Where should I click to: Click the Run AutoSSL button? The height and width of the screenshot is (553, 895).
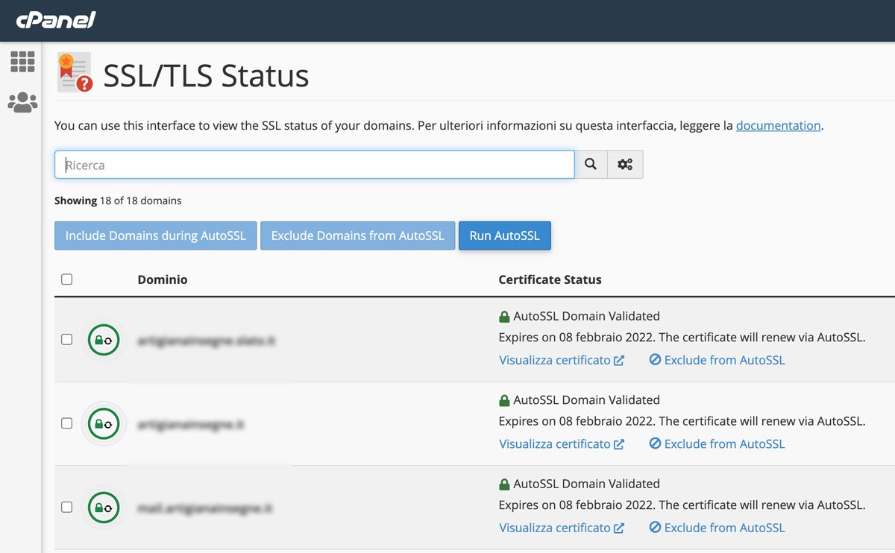504,236
